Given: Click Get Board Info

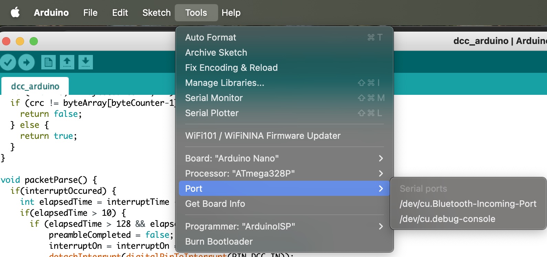Looking at the screenshot, I should (x=284, y=204).
